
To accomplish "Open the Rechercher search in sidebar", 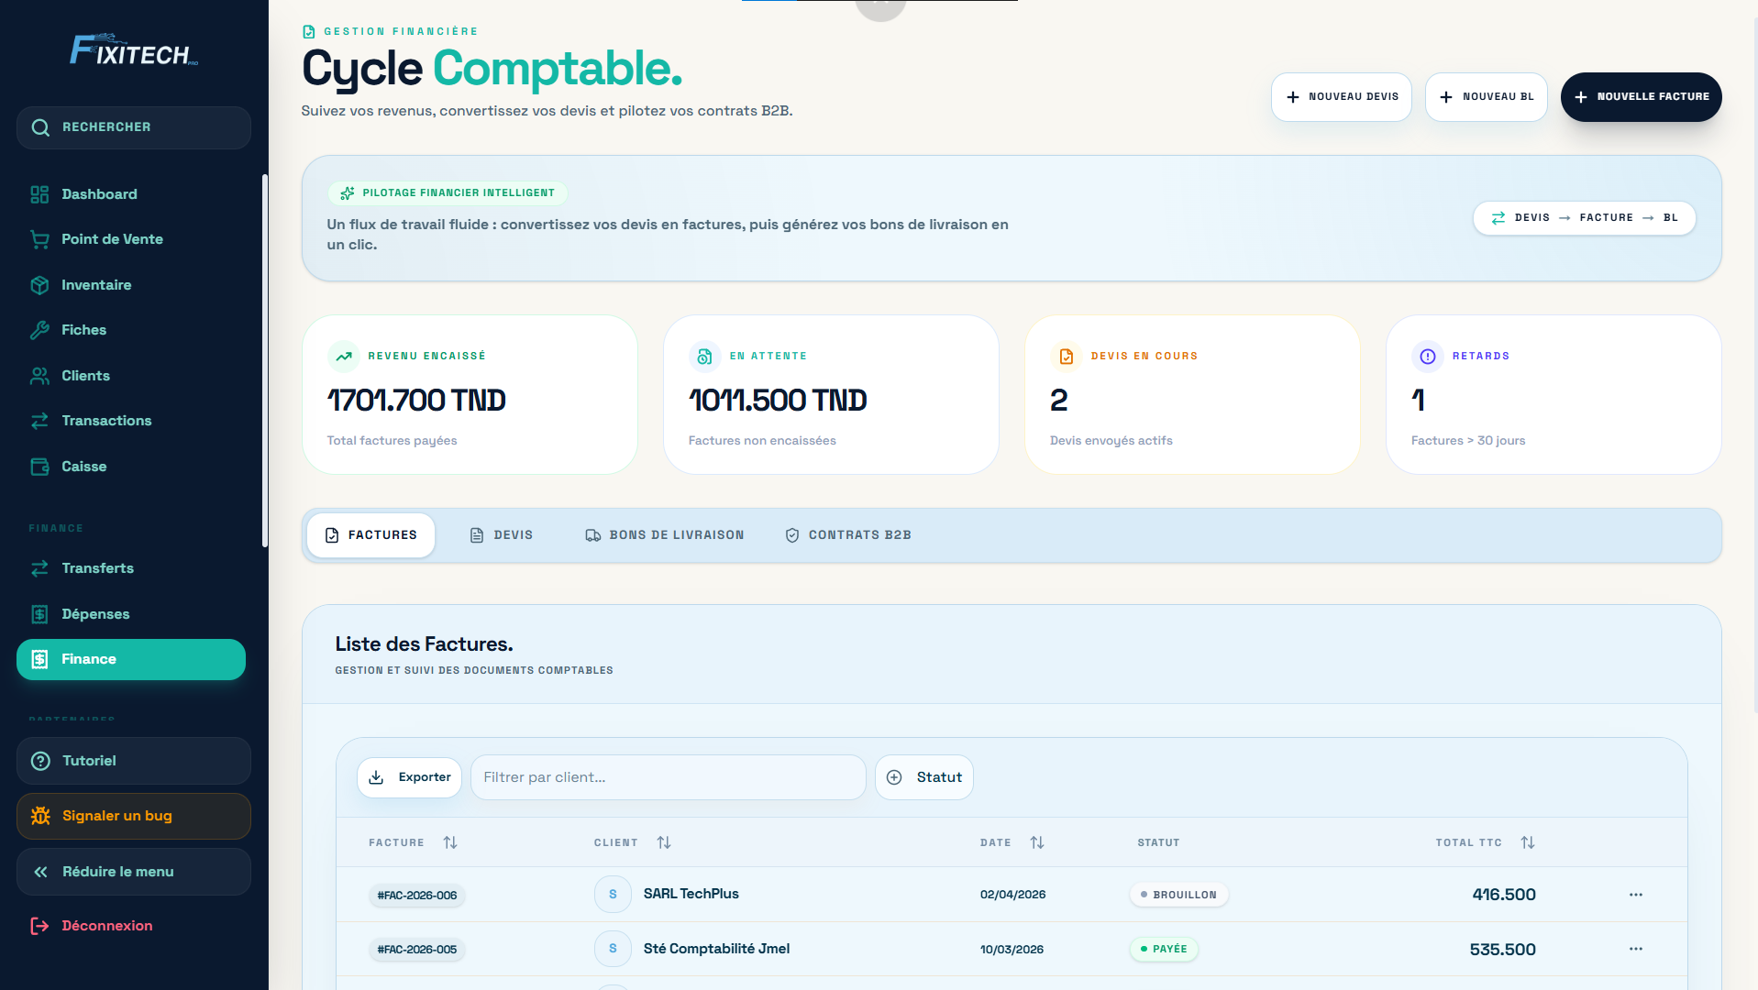I will point(41,127).
